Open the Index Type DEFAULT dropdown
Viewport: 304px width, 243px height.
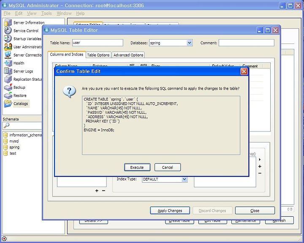point(185,179)
